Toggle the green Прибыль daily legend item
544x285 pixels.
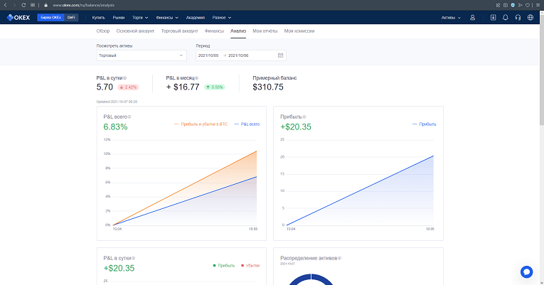pos(224,266)
